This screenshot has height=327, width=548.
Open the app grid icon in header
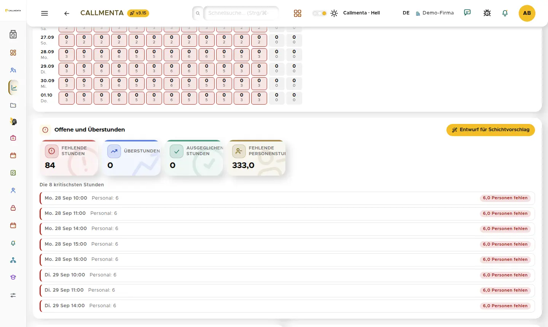point(298,13)
